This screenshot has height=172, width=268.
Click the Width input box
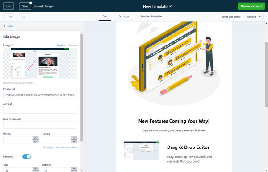point(18,140)
